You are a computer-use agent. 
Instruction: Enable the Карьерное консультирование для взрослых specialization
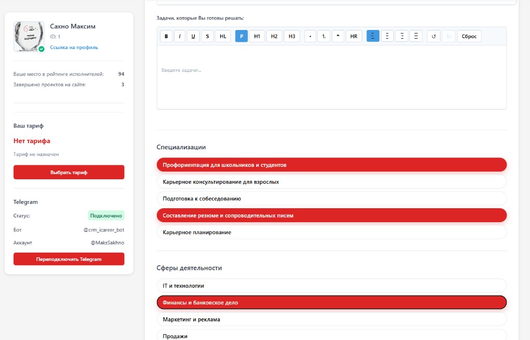(332, 182)
